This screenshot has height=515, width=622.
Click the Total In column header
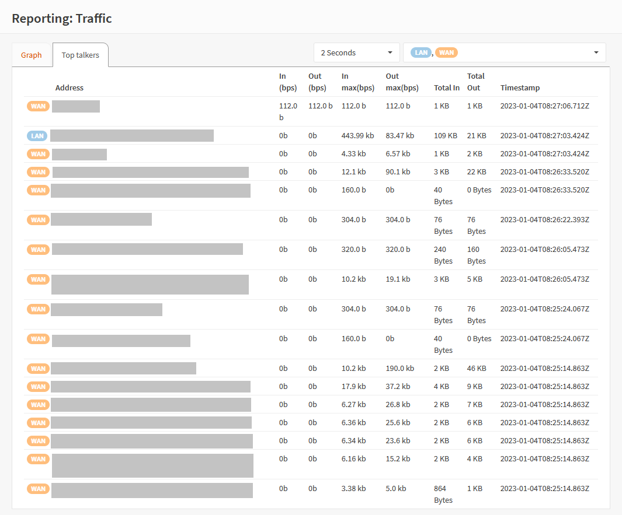pyautogui.click(x=447, y=88)
